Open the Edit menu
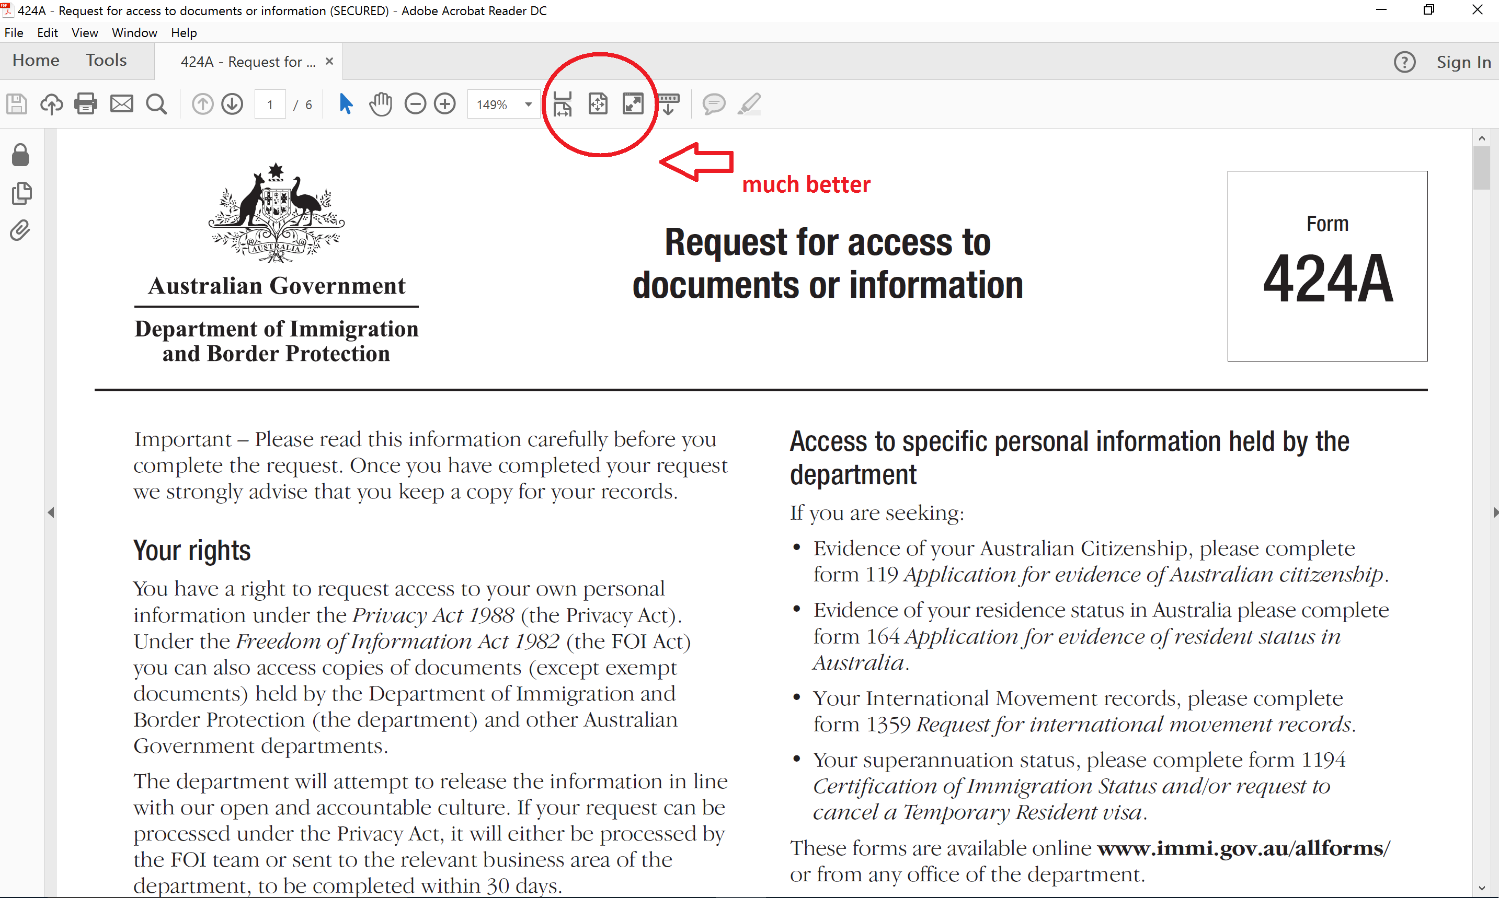This screenshot has width=1499, height=898. click(47, 33)
